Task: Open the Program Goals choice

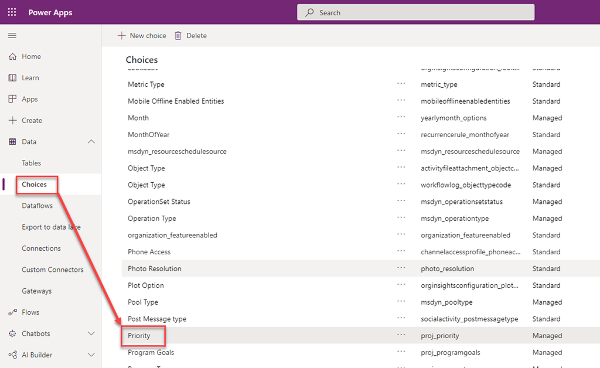Action: pyautogui.click(x=151, y=353)
